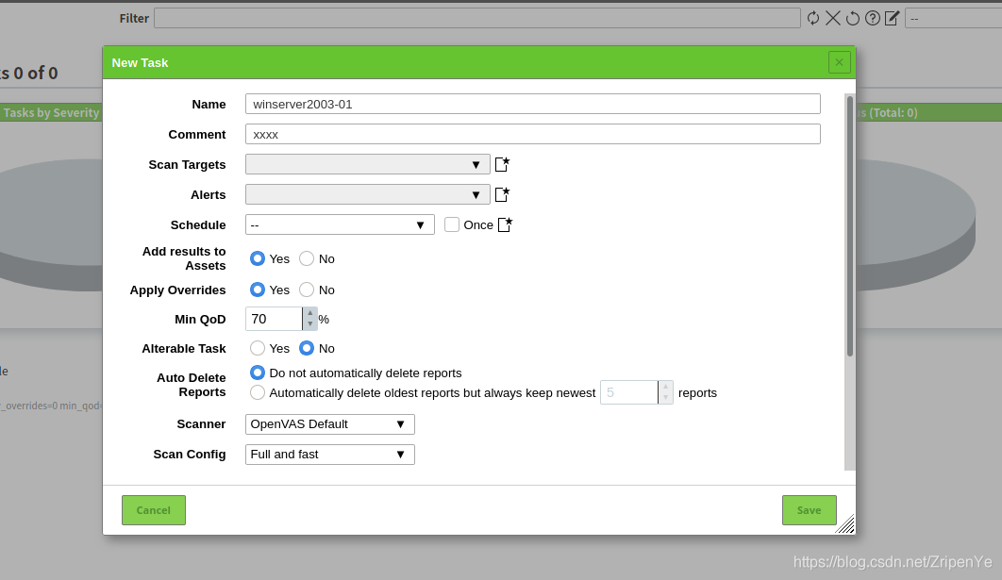Select No for Alterable Task
This screenshot has height=580, width=1002.
(x=307, y=348)
